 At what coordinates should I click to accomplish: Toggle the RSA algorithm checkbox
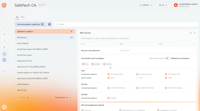pos(83,64)
